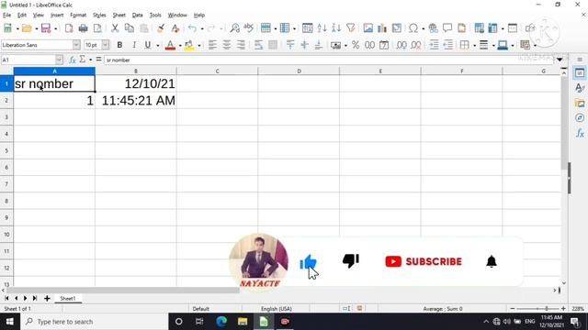Toggle Bold formatting
Viewport: 588px width, 330px height.
coord(119,45)
